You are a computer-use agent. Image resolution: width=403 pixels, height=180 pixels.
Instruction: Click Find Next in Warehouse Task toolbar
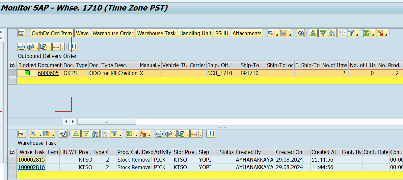point(105,134)
